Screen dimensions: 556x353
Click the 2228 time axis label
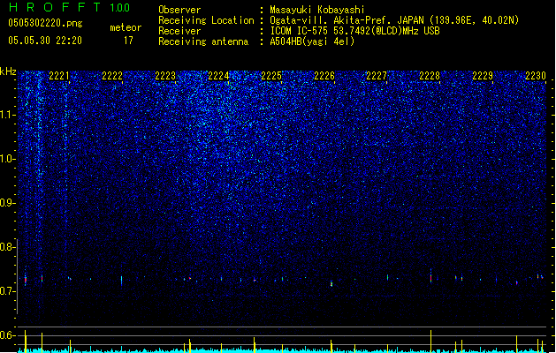tap(430, 76)
